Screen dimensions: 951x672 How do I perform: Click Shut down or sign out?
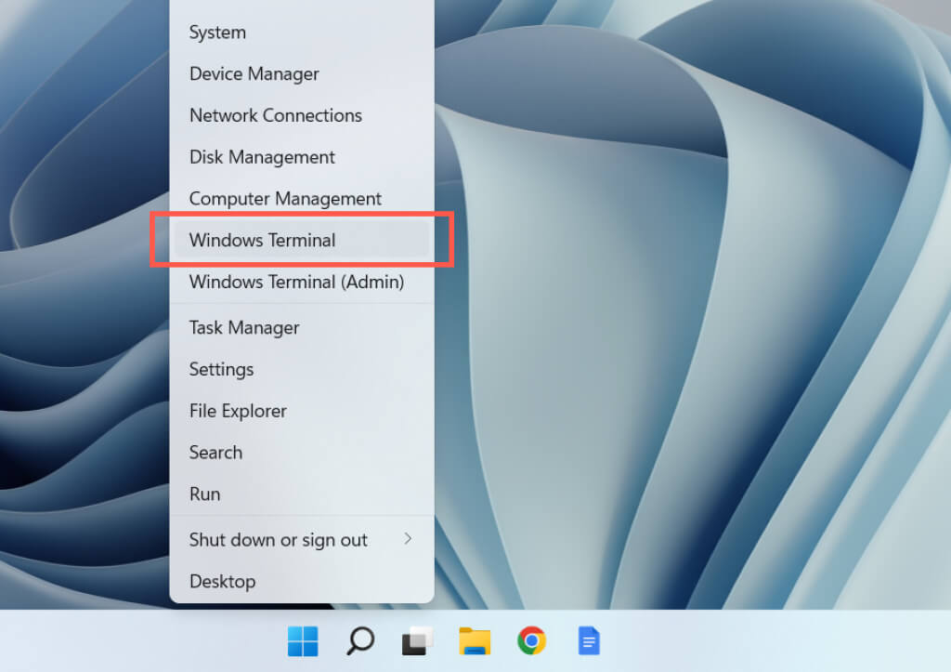tap(302, 540)
